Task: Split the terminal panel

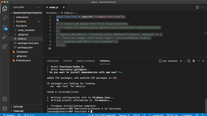Action: 189,61
